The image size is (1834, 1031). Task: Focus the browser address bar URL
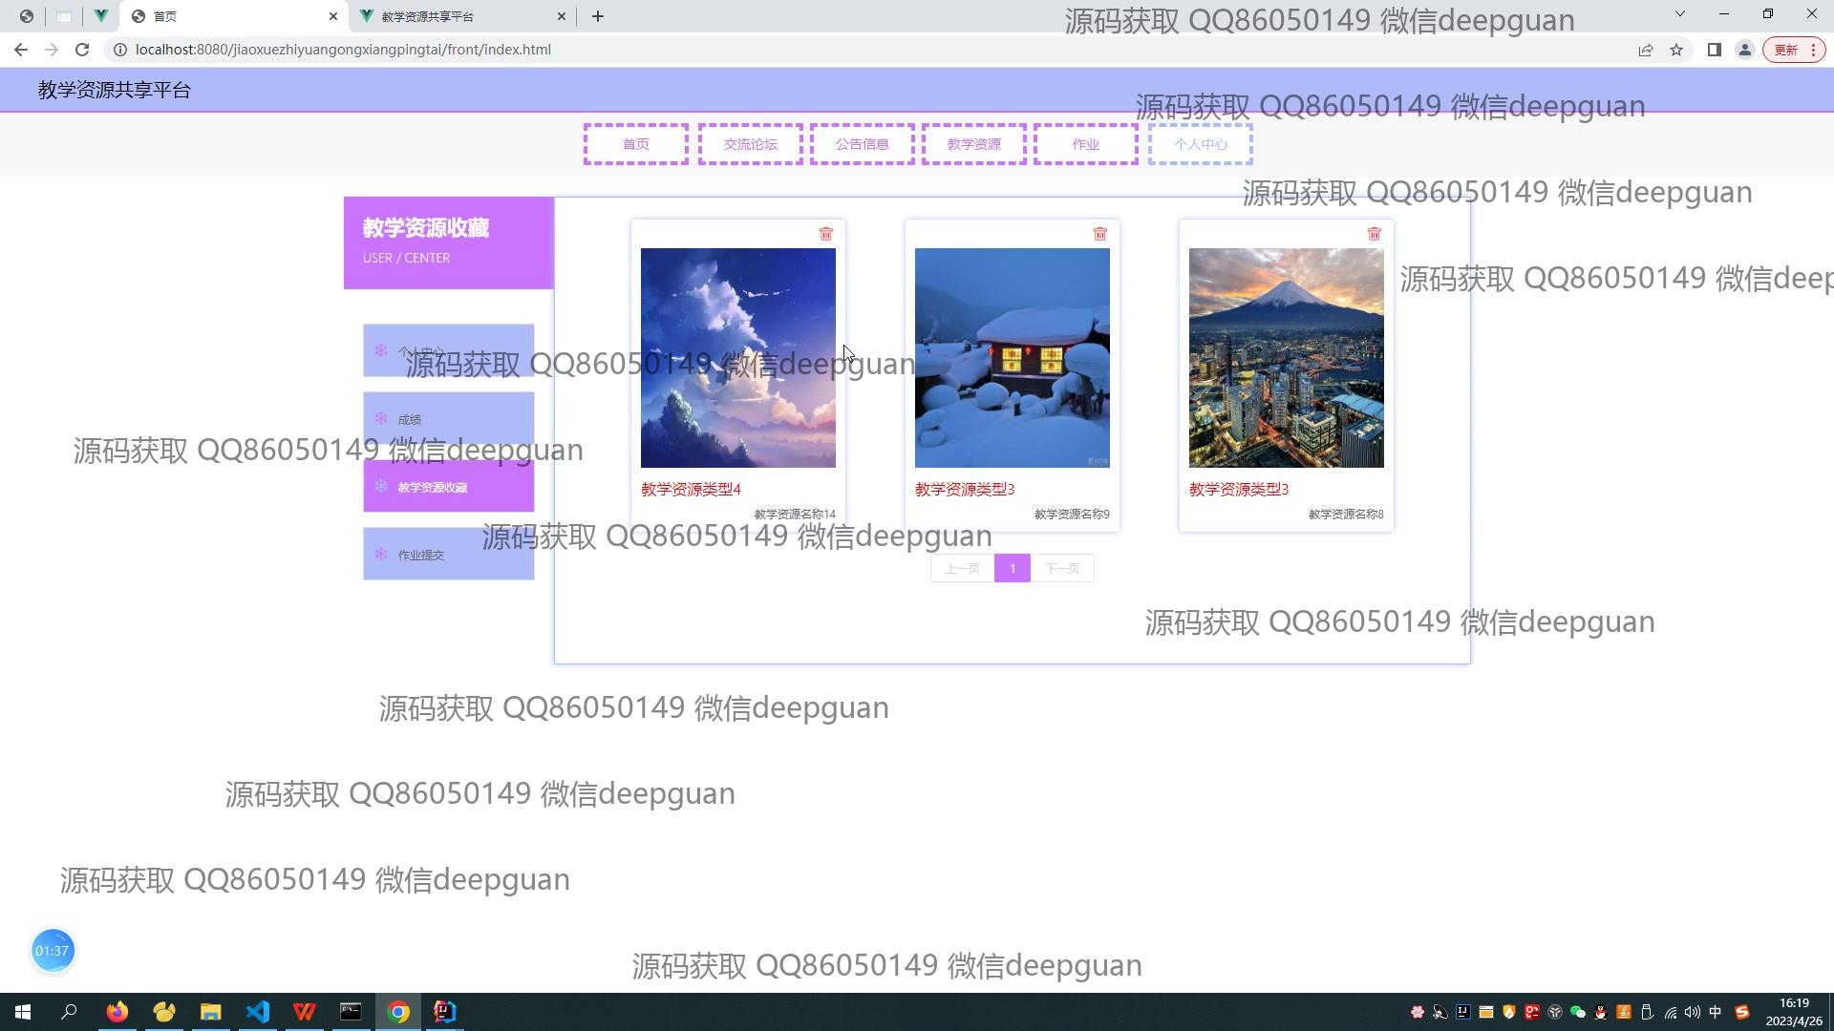(343, 50)
